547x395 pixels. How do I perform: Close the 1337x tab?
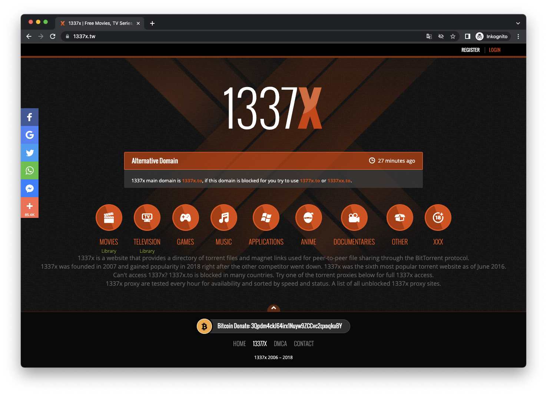tap(138, 23)
